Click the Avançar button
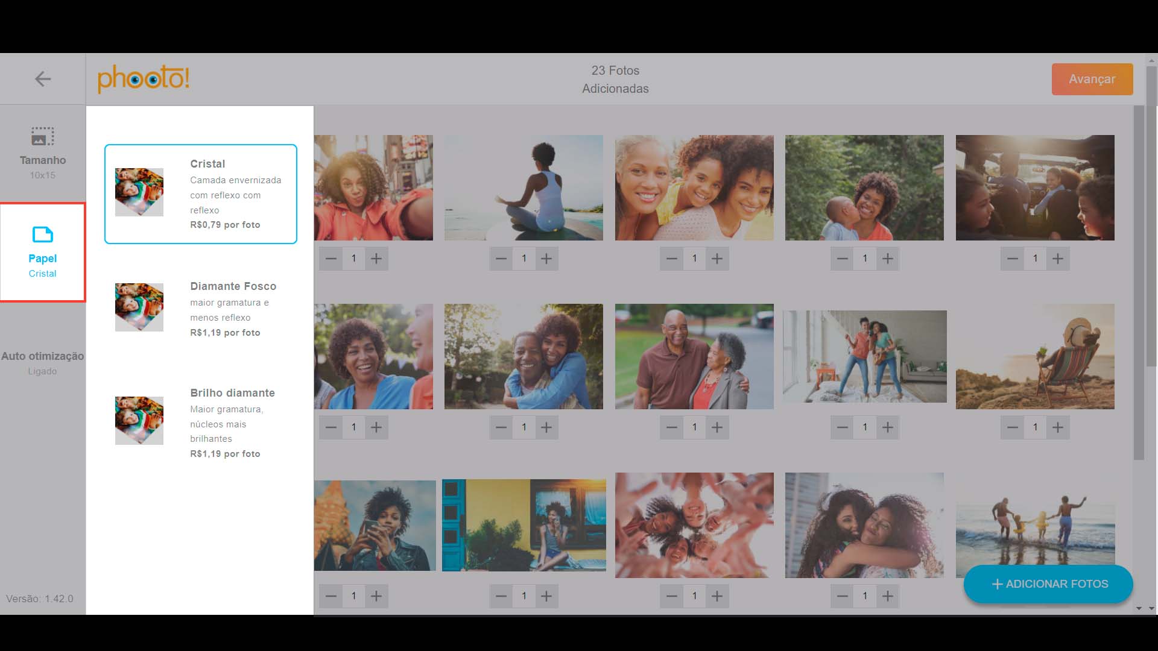 click(1092, 79)
